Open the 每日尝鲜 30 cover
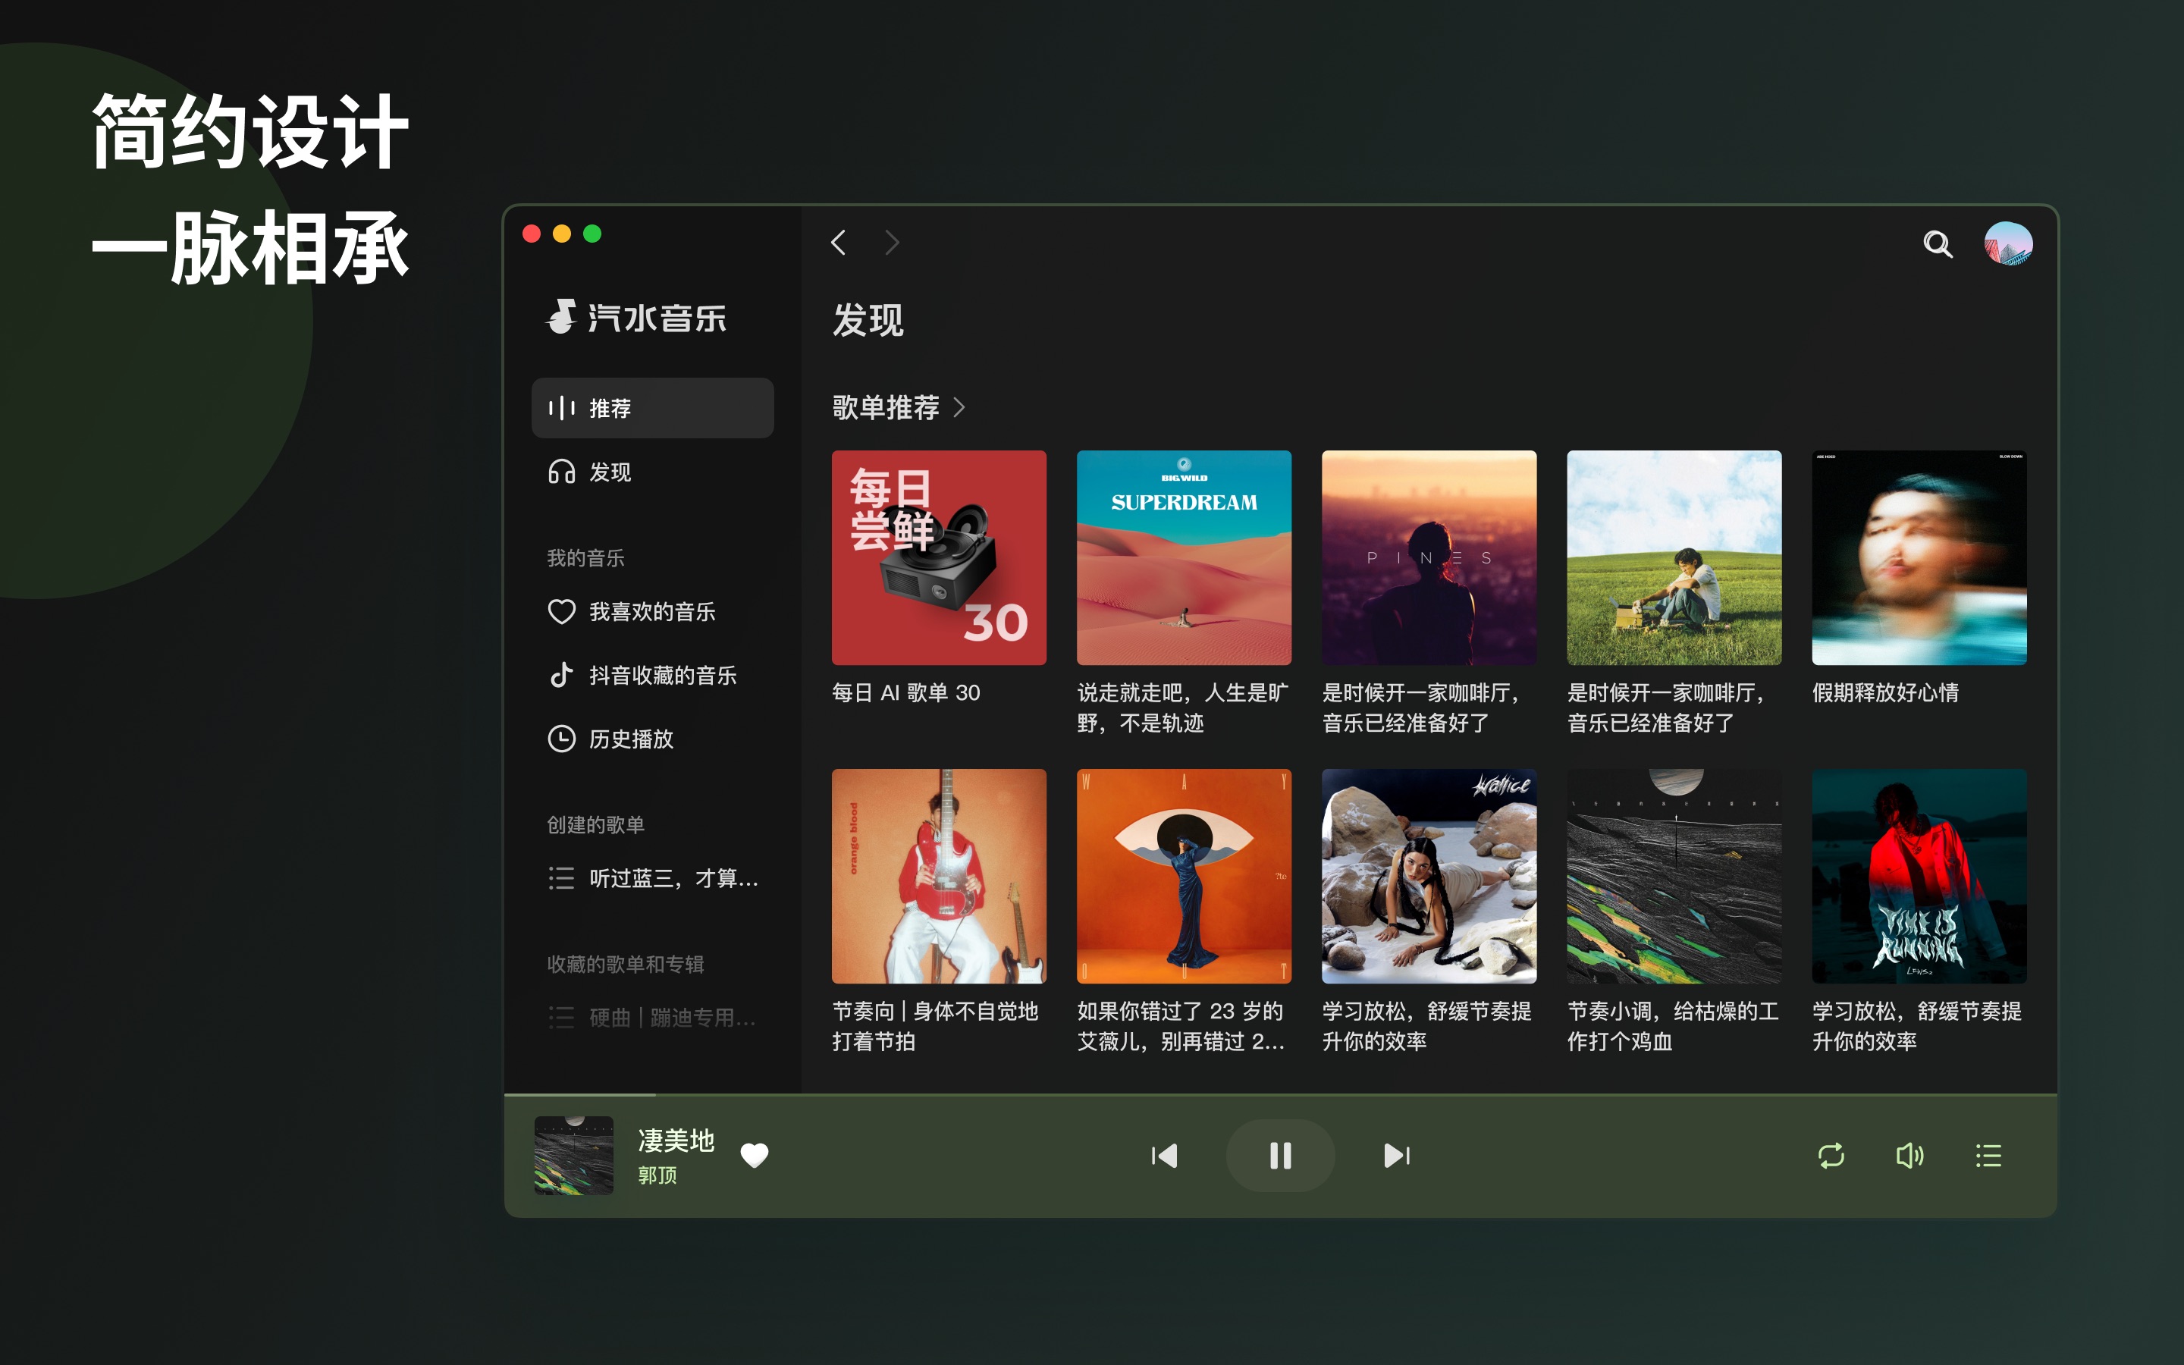Viewport: 2184px width, 1365px height. (939, 558)
